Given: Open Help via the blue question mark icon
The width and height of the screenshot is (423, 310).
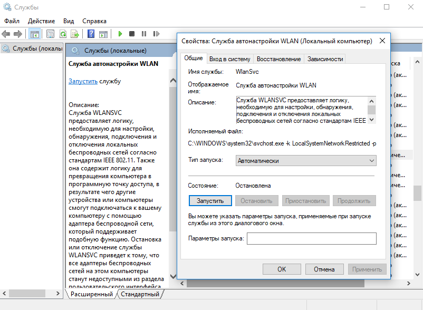Looking at the screenshot, I should click(x=91, y=34).
